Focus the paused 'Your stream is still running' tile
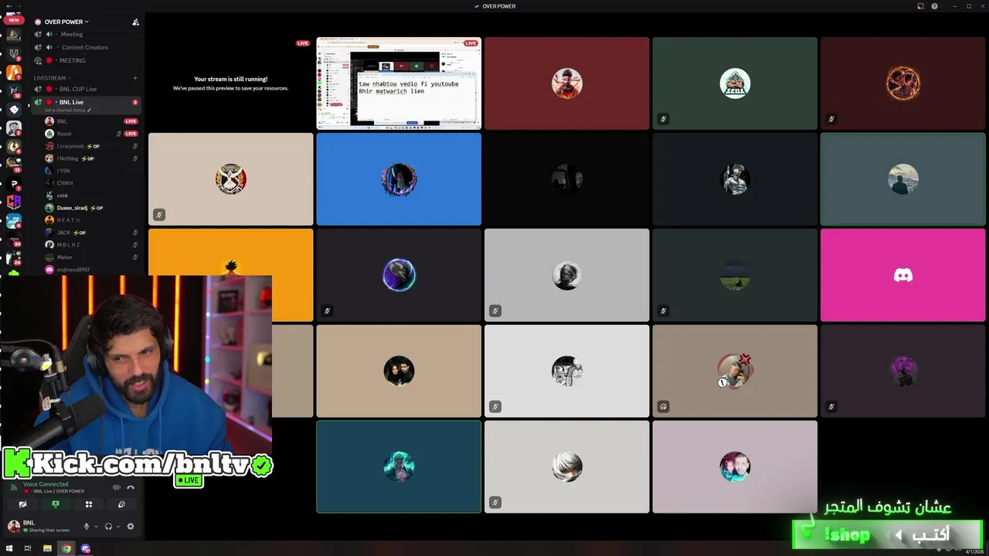 pyautogui.click(x=230, y=83)
